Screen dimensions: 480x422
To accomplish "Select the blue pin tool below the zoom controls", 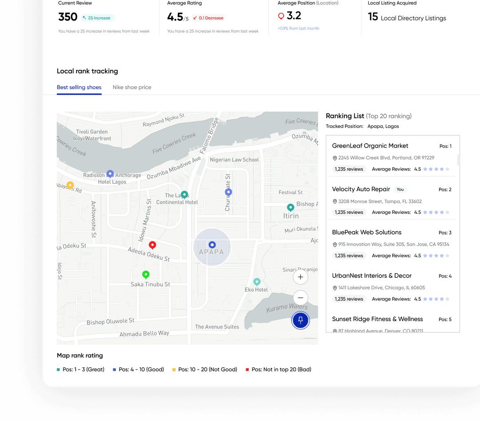I will [x=300, y=320].
